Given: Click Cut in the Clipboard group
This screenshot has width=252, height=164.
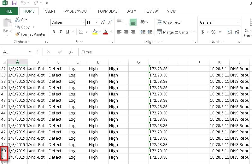Looking at the screenshot, I should [x=21, y=20].
